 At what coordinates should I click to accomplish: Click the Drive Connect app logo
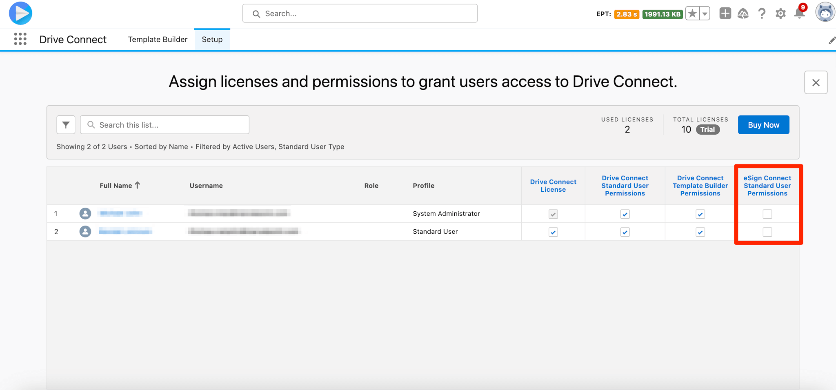point(20,13)
